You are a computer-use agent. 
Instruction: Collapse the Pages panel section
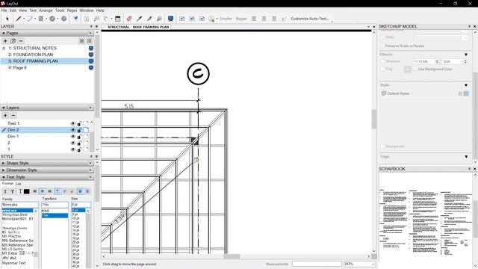click(x=3, y=33)
